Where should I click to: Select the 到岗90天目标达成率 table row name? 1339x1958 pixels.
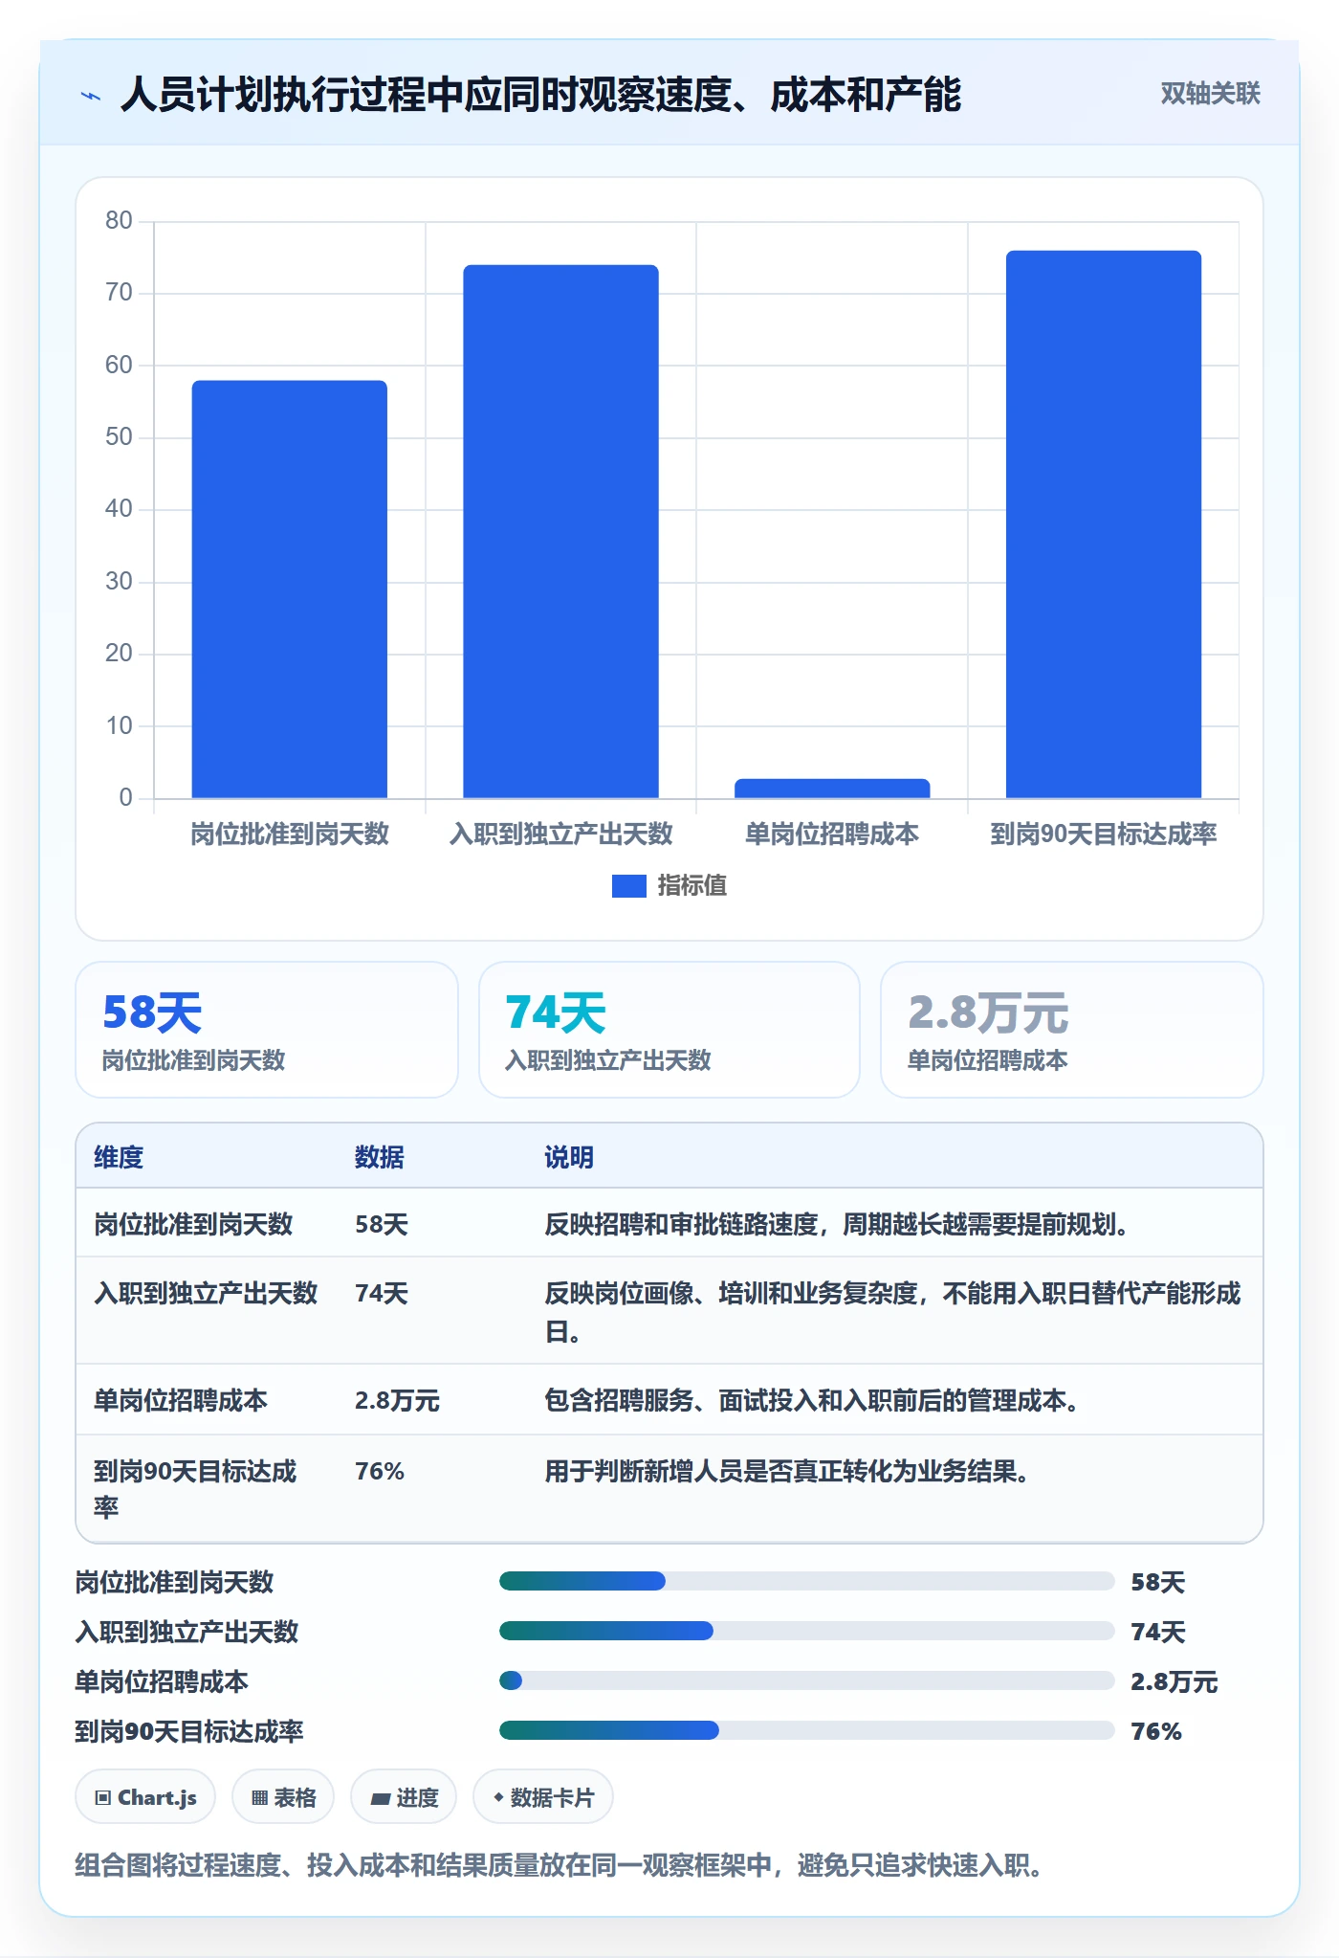coord(196,1489)
